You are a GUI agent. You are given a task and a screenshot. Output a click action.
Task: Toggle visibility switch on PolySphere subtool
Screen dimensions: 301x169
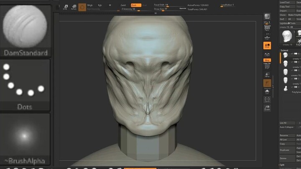point(296,87)
